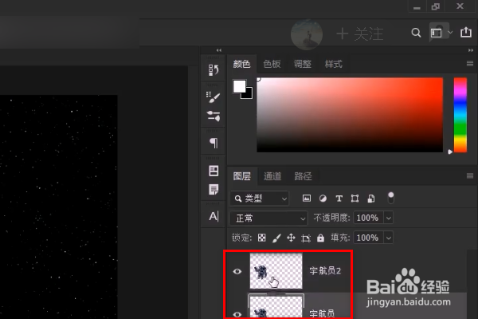Open the 不透明度 opacity slider arrow
478x319 pixels.
tap(389, 218)
